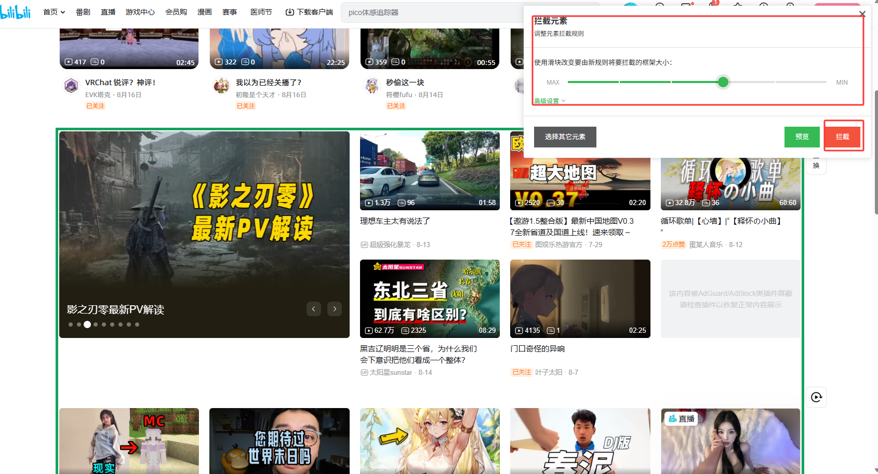Screen dimensions: 878x474
Task: Open uploader 超级强化暴龙's page
Action: click(390, 245)
